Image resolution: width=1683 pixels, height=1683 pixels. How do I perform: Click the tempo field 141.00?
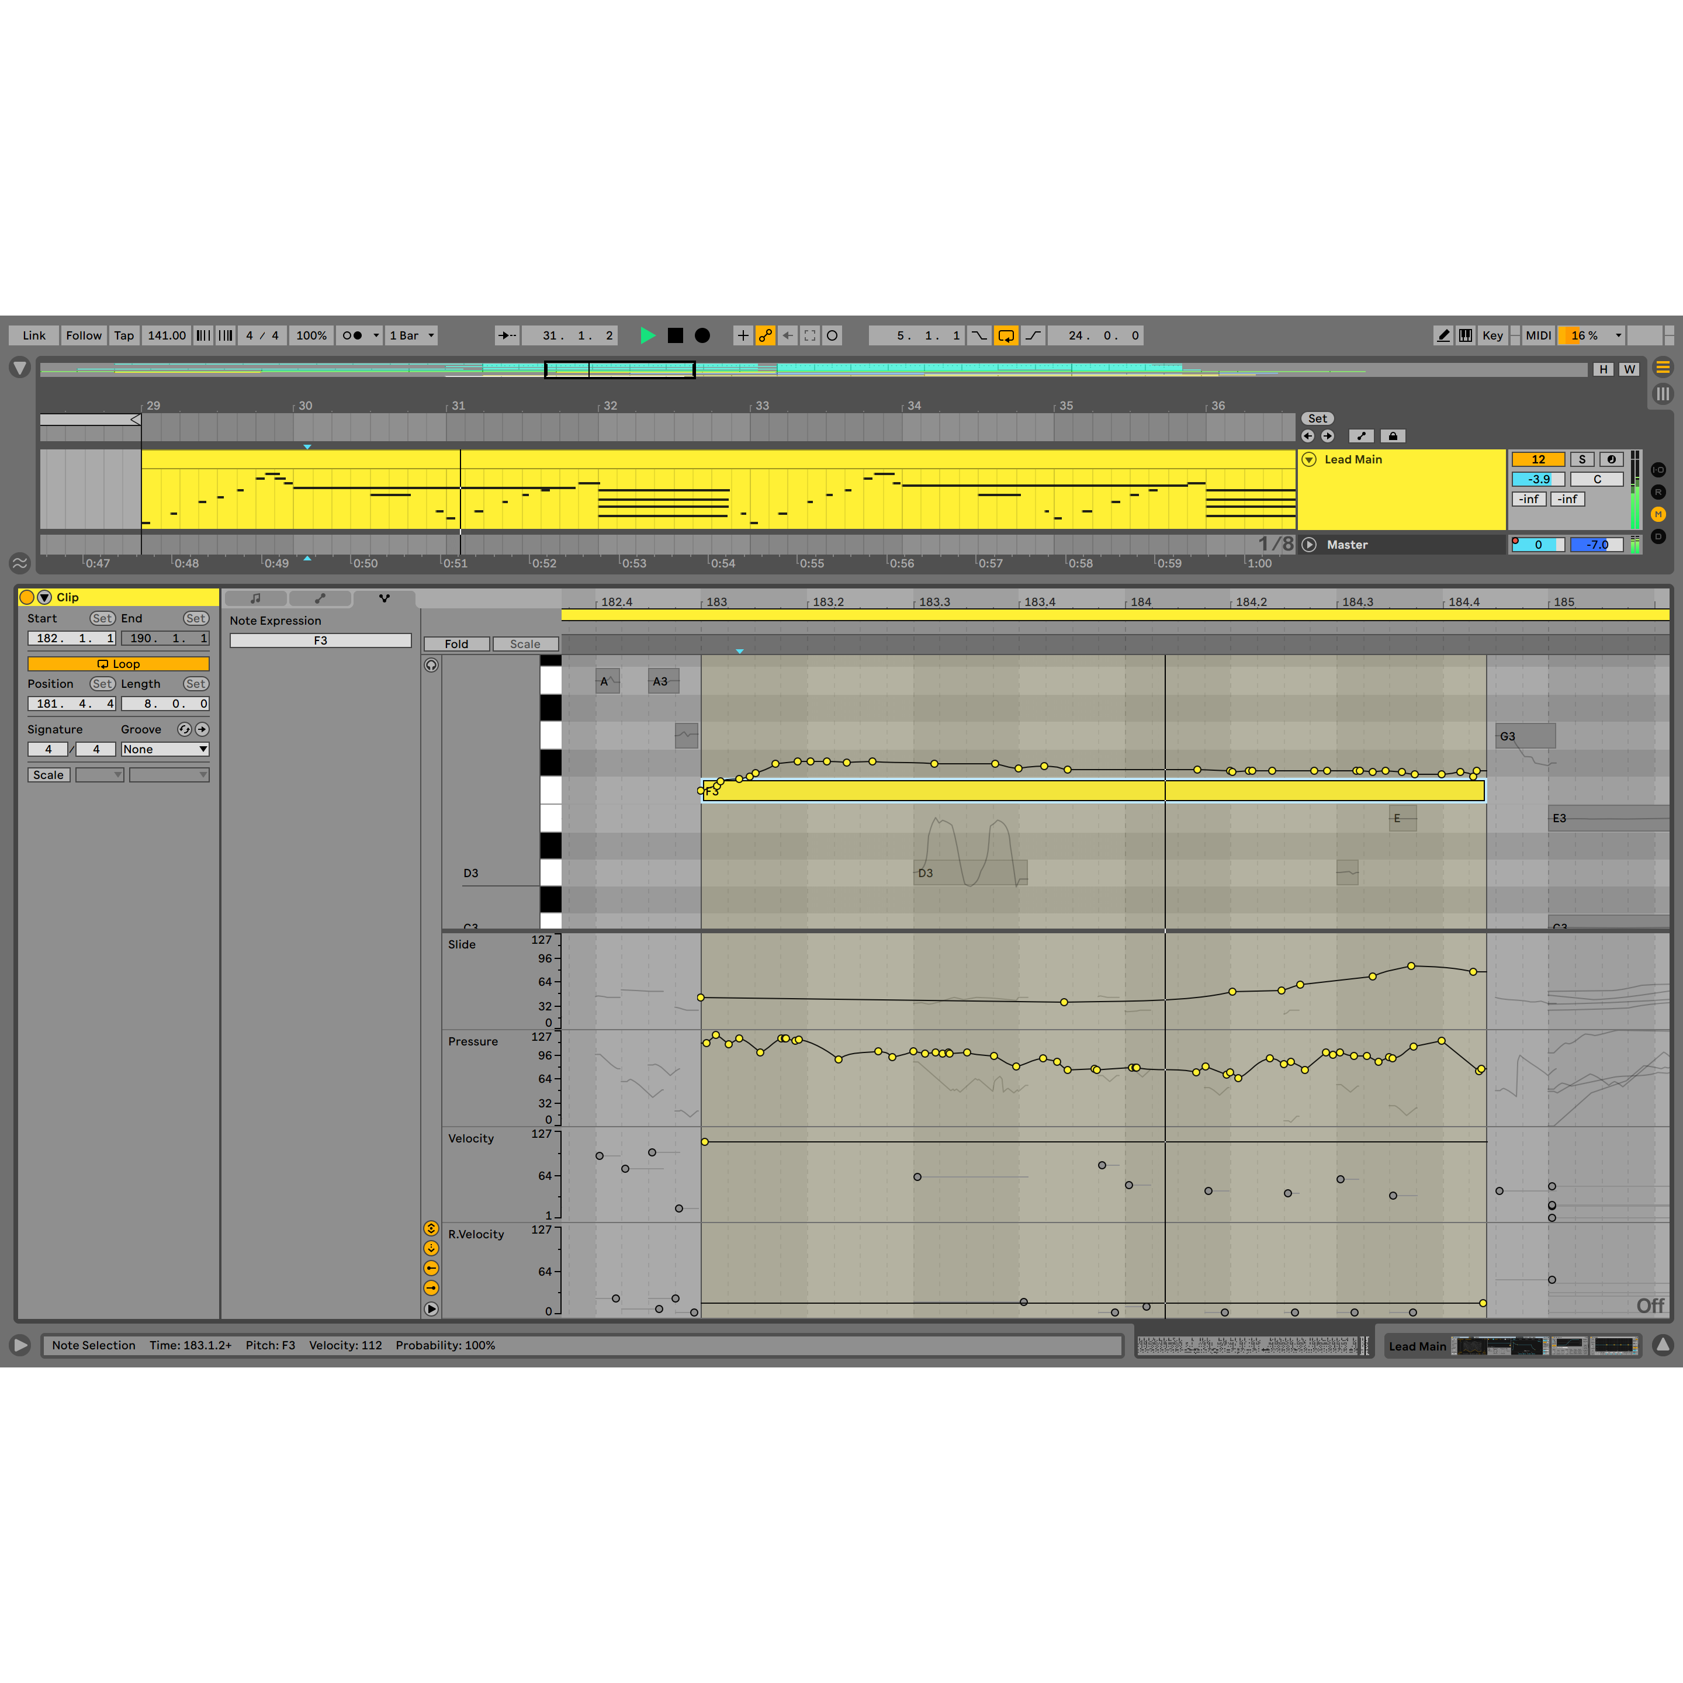tap(167, 335)
